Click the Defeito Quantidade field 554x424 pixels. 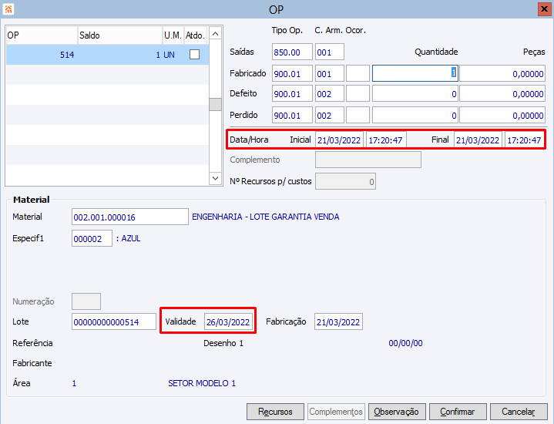tap(415, 94)
